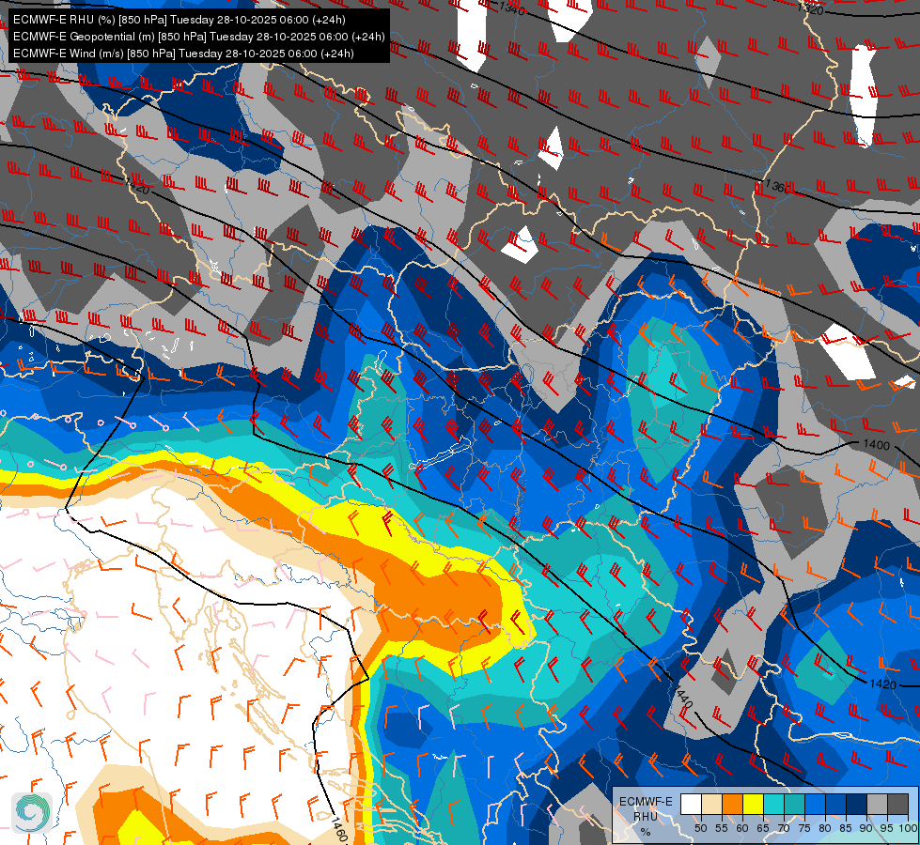The image size is (920, 845).
Task: Click the 1320 geopotential contour label
Action: (810, 8)
